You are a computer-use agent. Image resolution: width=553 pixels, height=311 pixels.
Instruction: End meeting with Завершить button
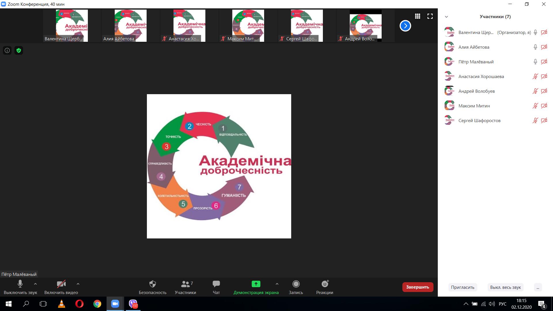(418, 287)
